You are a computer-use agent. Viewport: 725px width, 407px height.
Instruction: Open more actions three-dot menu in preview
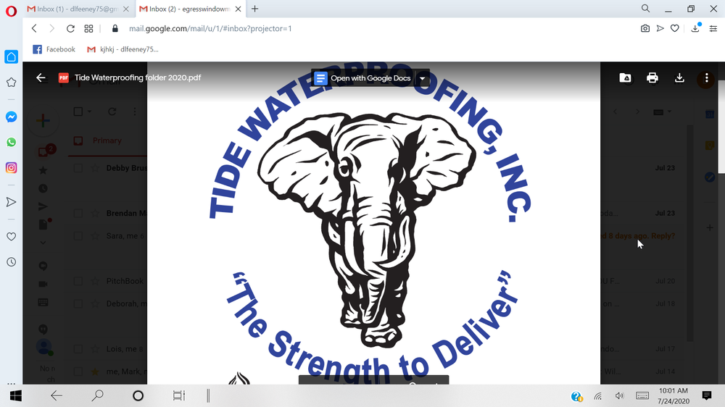[x=706, y=77]
